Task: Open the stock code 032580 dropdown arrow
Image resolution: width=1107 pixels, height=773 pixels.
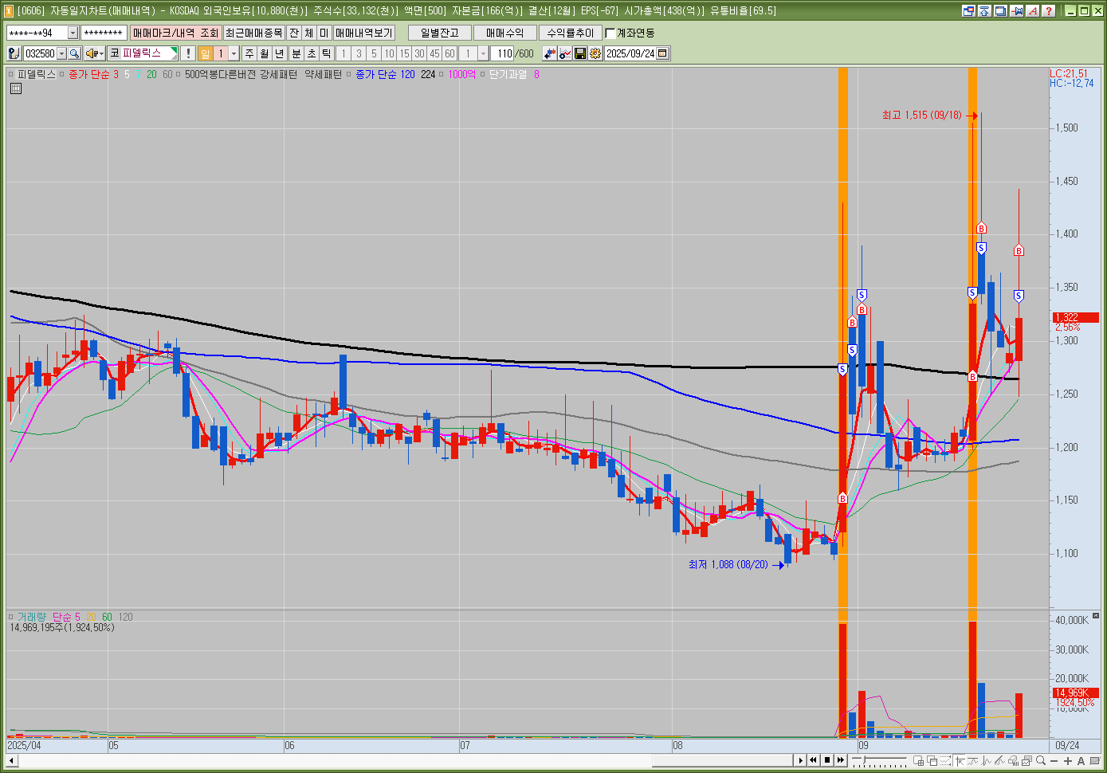Action: click(x=61, y=53)
